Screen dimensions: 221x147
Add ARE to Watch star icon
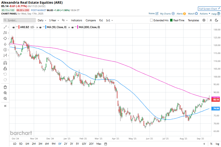pyautogui.click(x=197, y=13)
